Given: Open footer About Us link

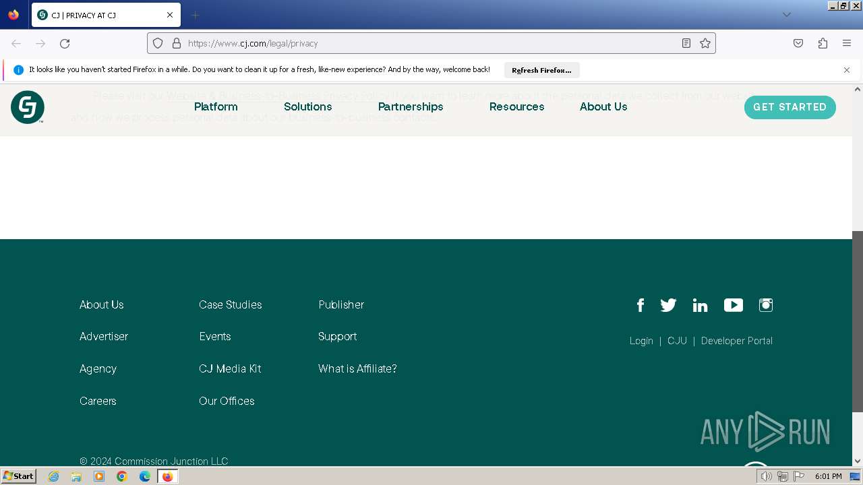Looking at the screenshot, I should [102, 304].
